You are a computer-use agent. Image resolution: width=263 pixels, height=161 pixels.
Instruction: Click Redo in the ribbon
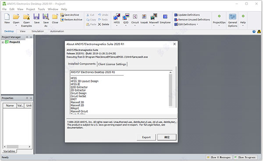pos(103,20)
